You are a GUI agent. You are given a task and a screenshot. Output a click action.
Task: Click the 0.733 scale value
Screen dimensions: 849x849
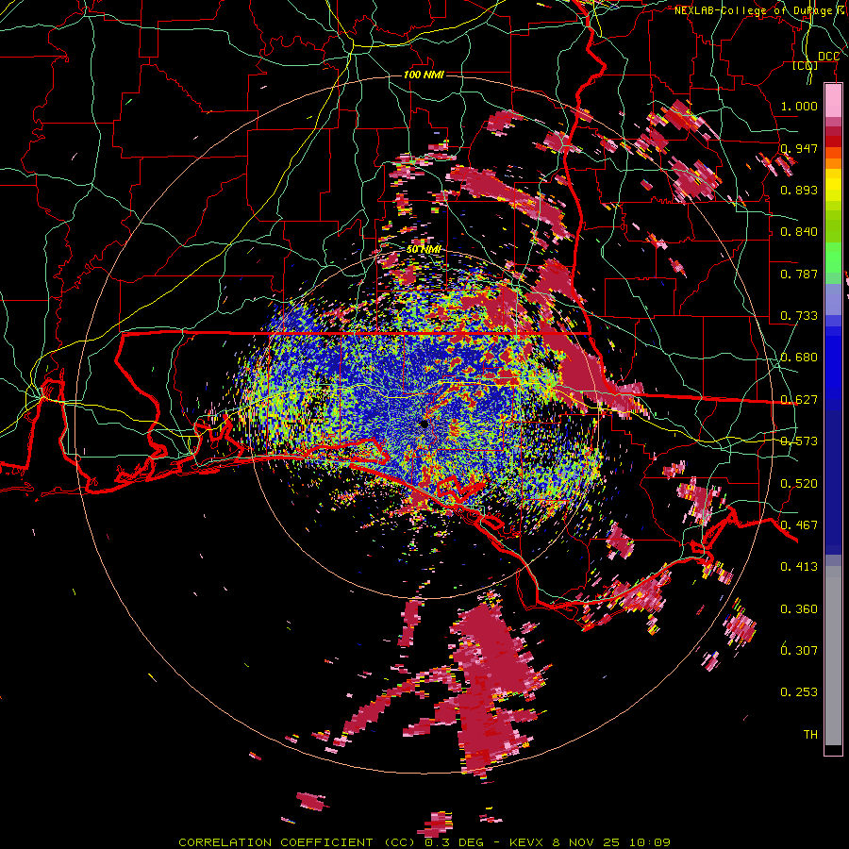[799, 315]
